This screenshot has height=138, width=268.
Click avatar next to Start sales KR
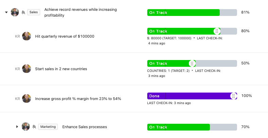27,68
